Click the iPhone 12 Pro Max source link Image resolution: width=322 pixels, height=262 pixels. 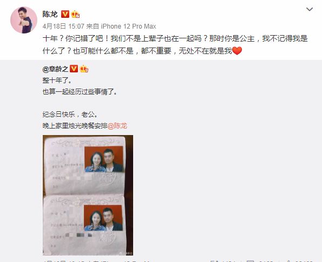pyautogui.click(x=128, y=26)
